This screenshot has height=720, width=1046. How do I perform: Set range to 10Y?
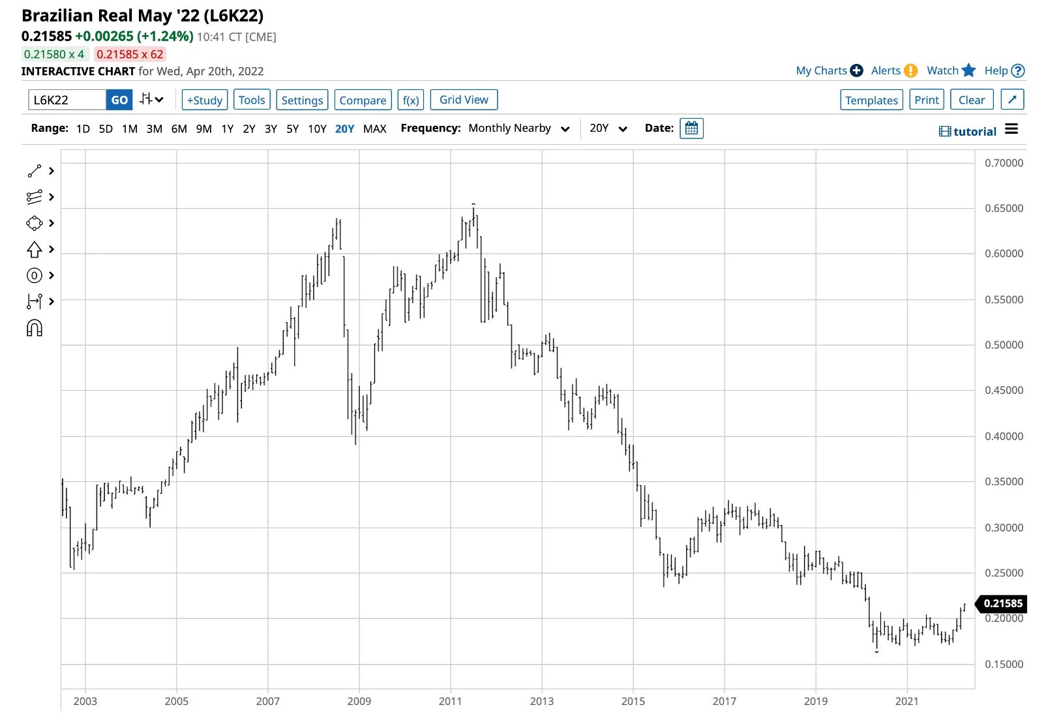click(x=318, y=128)
